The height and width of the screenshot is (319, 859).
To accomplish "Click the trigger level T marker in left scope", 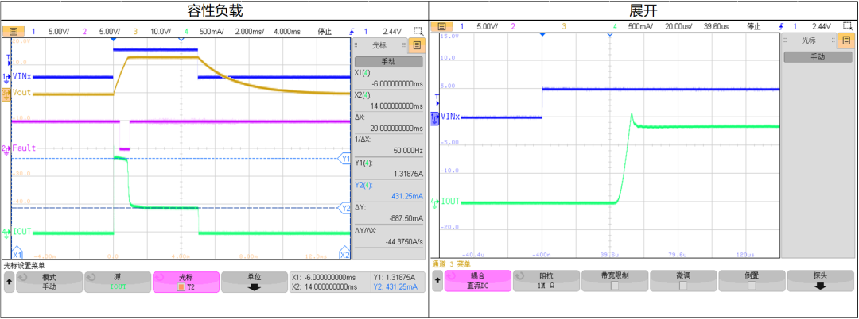I will pyautogui.click(x=8, y=60).
